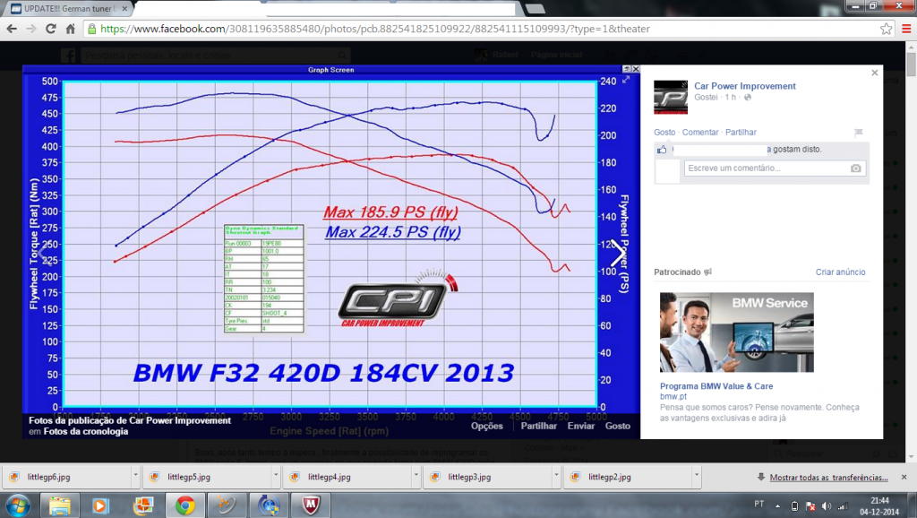The image size is (917, 518).
Task: Open the downloaded file littlegp4.jpg
Action: coord(347,477)
